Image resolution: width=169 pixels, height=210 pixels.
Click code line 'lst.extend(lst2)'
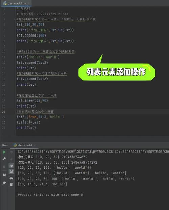pos(32,79)
